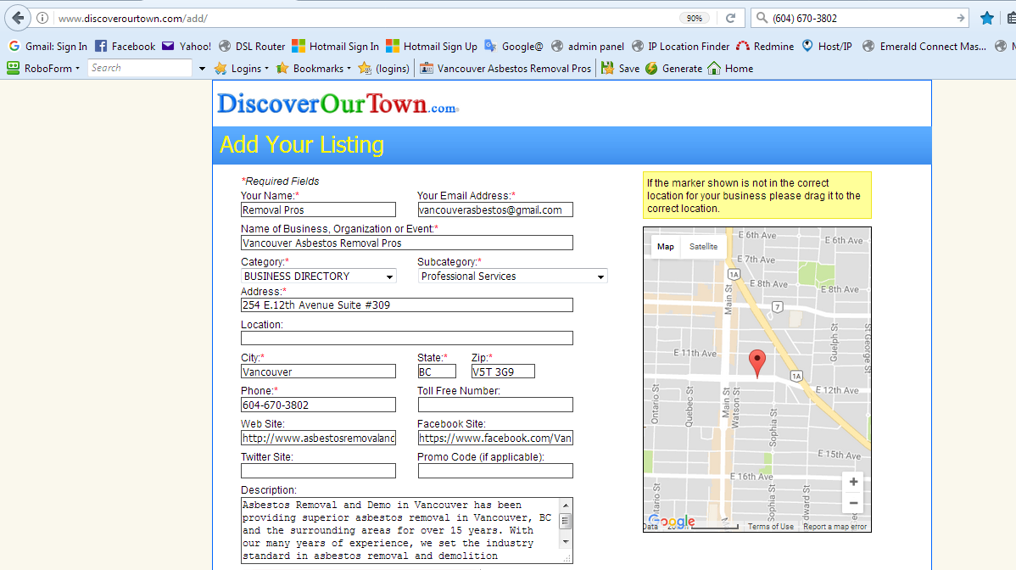Viewport: 1016px width, 570px height.
Task: Expand the RoboForm search dropdown arrow
Action: [202, 69]
